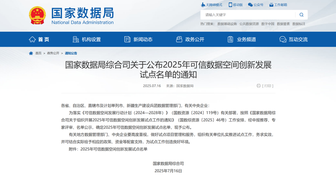Click breadcrumb link 首页
This screenshot has width=336, height=177.
(38, 53)
